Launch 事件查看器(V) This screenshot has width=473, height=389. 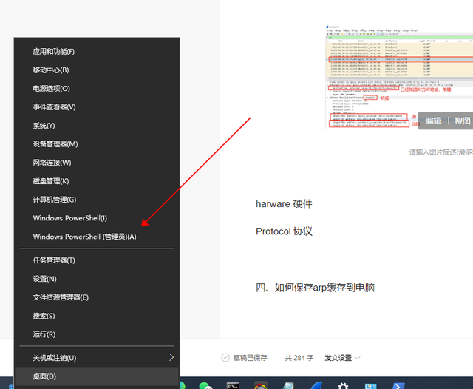97,107
